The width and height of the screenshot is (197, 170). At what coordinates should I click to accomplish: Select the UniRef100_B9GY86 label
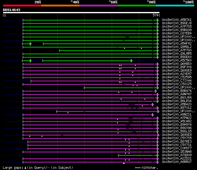pos(177,128)
